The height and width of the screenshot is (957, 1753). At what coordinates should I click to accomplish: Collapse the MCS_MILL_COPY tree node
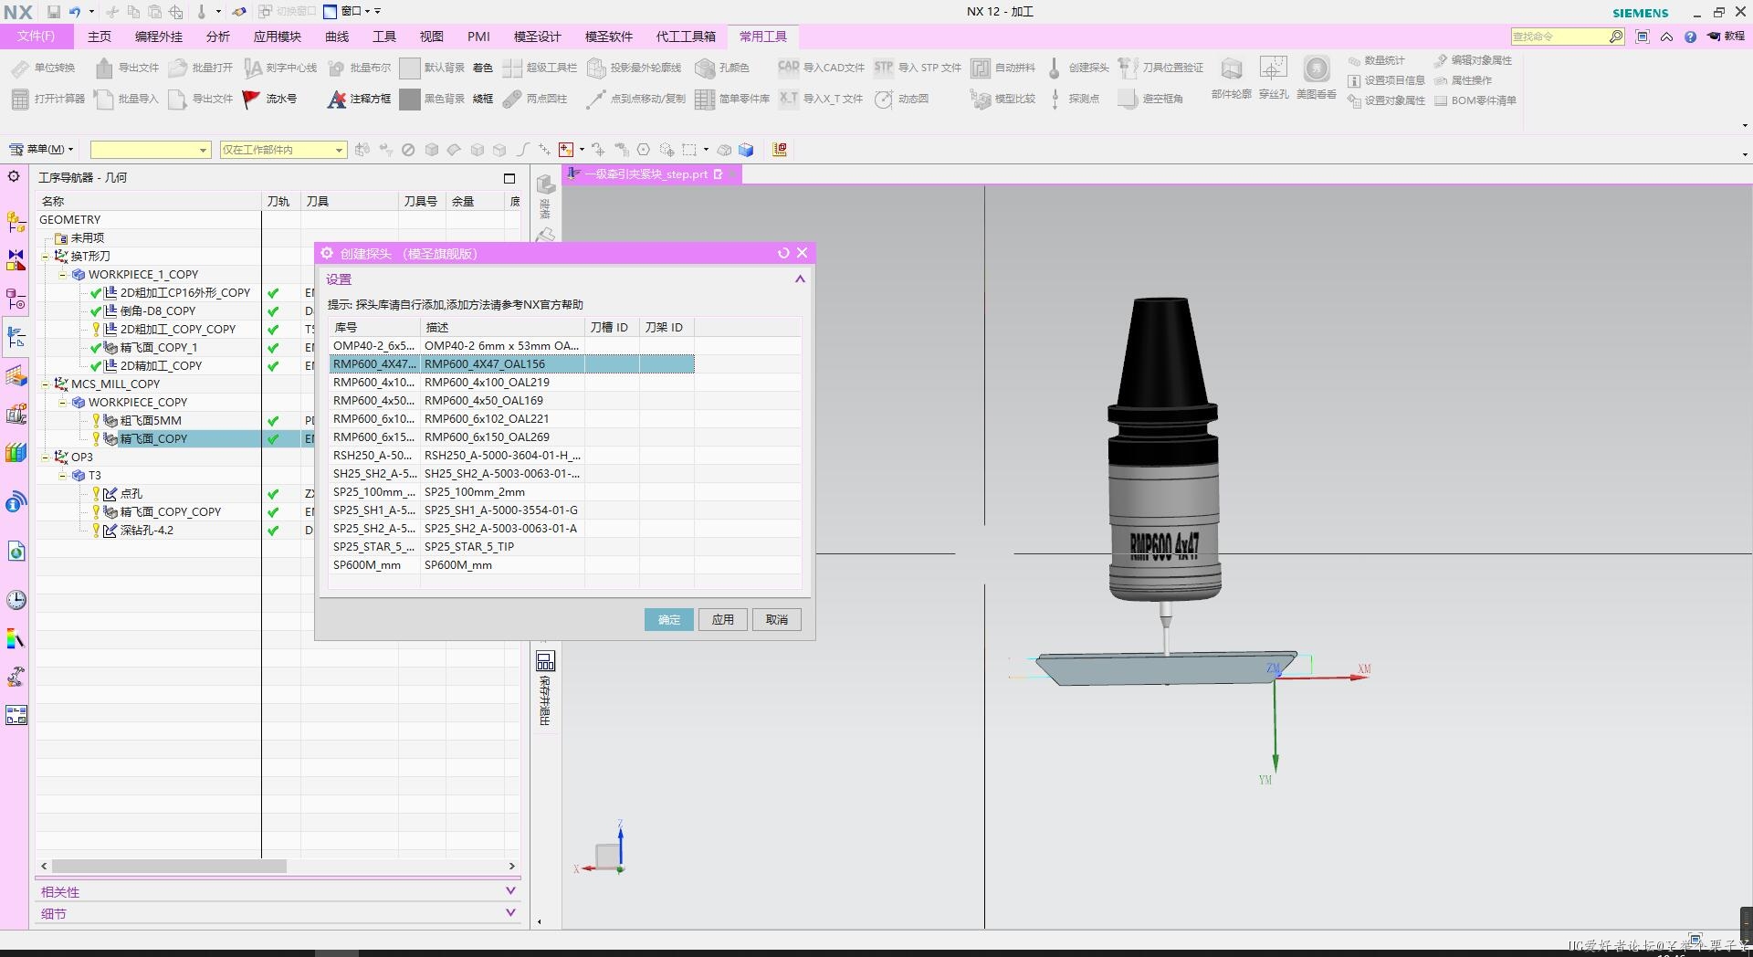coord(45,384)
